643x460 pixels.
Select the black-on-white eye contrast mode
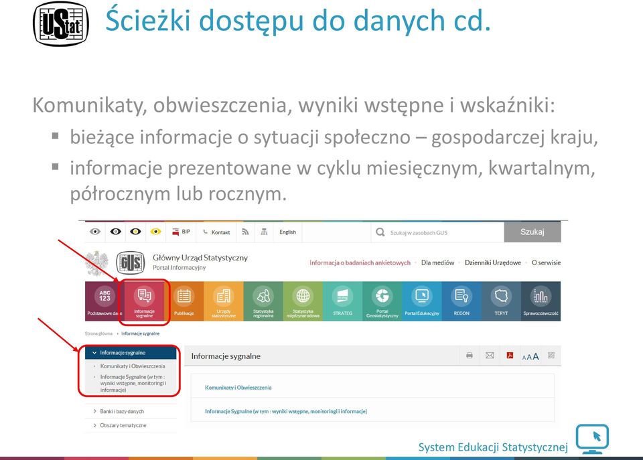pyautogui.click(x=116, y=232)
